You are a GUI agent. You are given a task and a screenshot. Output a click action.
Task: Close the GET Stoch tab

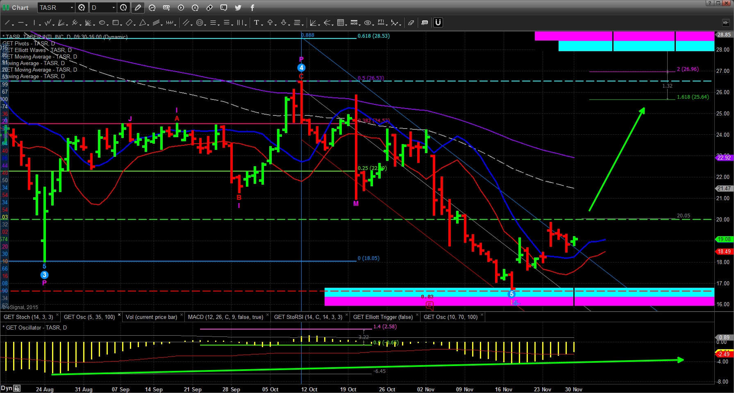(57, 315)
